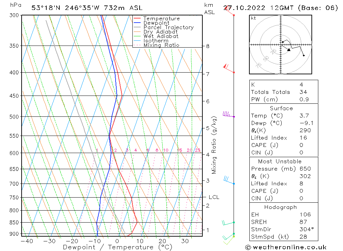The height and width of the screenshot is (251, 343).
Task: Click the SREH value 87
Action: (303, 222)
